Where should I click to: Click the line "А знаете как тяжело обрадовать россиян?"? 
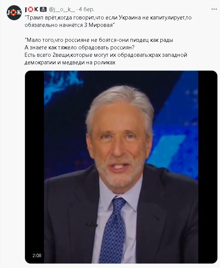(x=79, y=47)
